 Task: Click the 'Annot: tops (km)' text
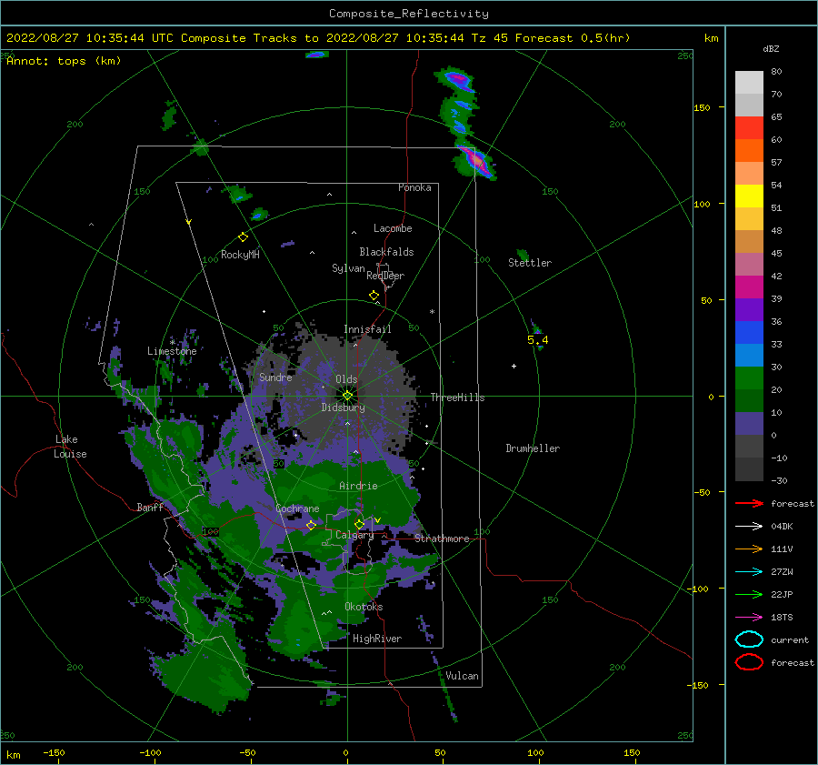[x=64, y=61]
